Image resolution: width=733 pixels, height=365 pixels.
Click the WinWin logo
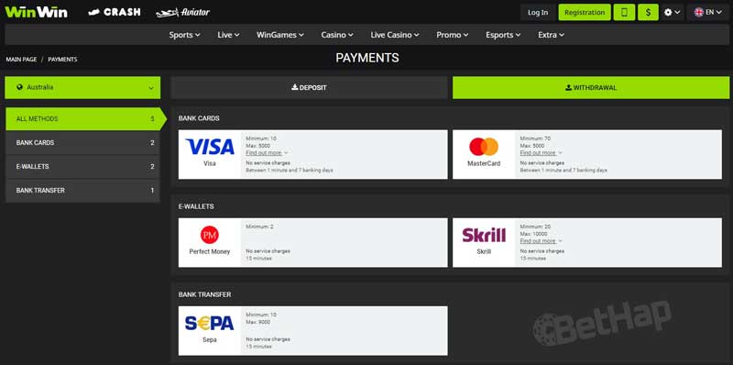pos(36,12)
